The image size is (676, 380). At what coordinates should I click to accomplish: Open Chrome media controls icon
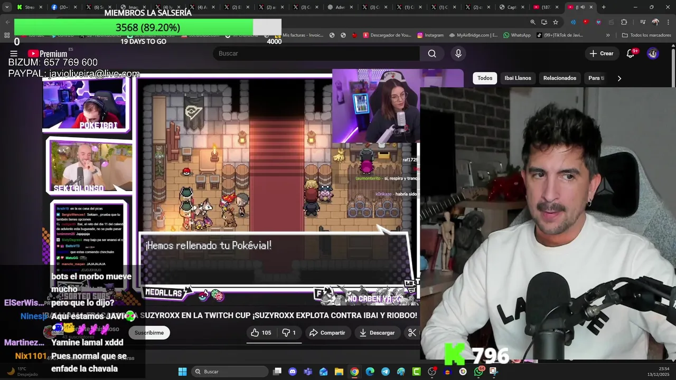[643, 22]
